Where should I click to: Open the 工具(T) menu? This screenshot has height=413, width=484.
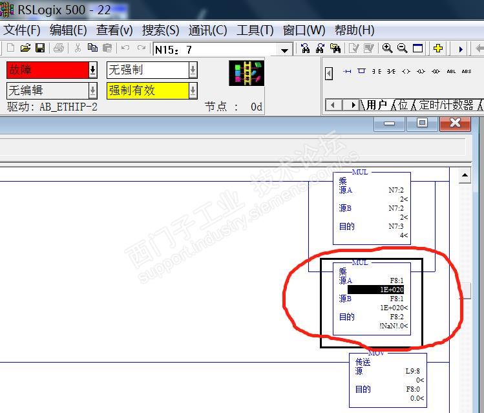coord(255,30)
